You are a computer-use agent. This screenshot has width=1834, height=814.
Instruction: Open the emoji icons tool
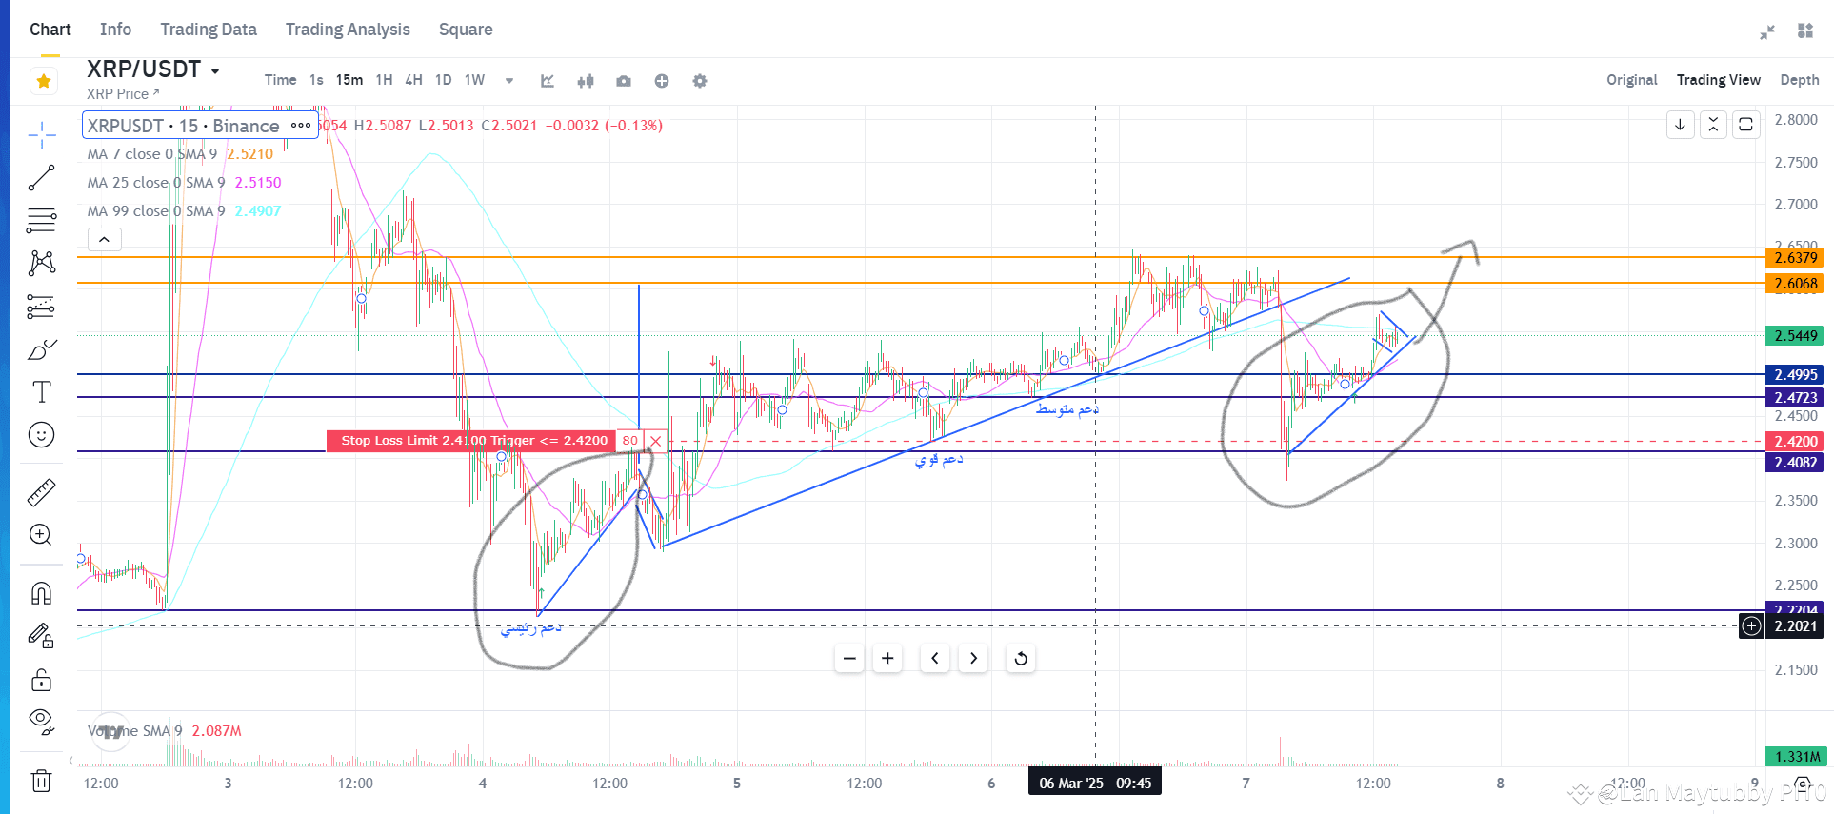coord(41,435)
